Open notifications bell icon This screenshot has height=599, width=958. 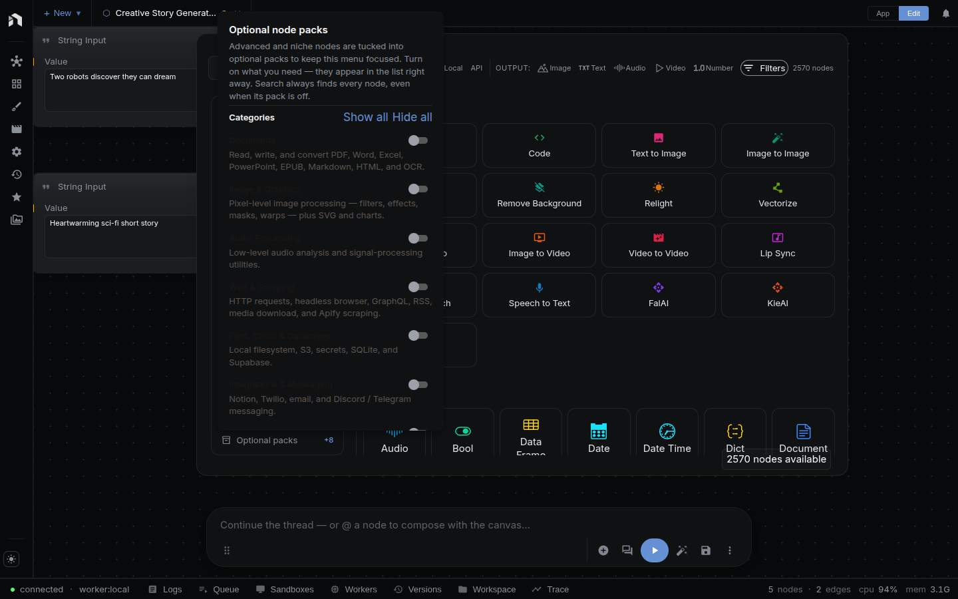pos(946,13)
